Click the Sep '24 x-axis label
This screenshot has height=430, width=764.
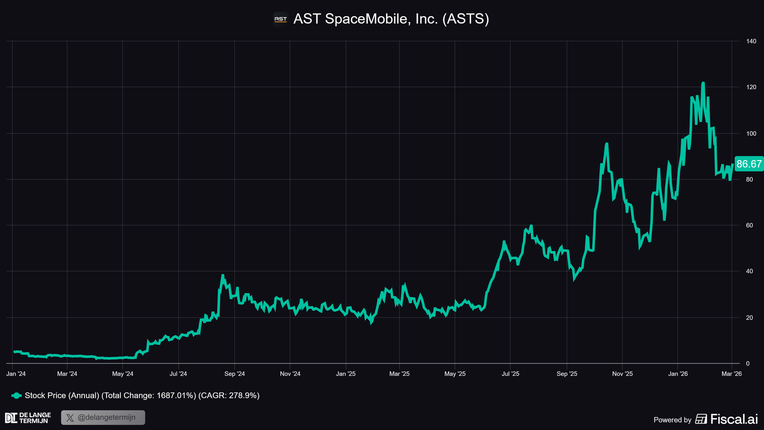coord(235,374)
